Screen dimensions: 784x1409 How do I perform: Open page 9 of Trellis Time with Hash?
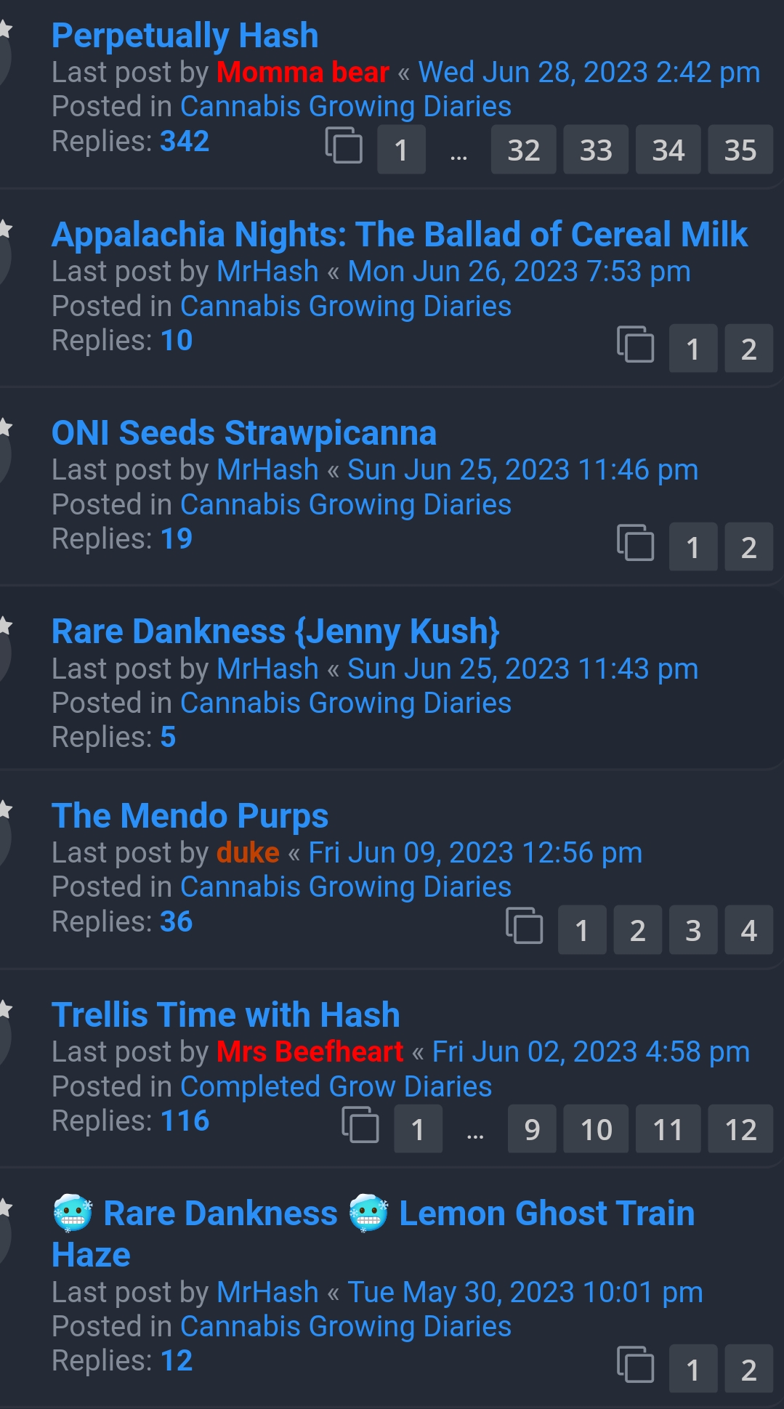532,1129
